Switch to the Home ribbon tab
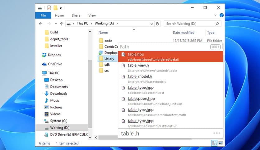This screenshot has width=260, height=150. [59, 15]
